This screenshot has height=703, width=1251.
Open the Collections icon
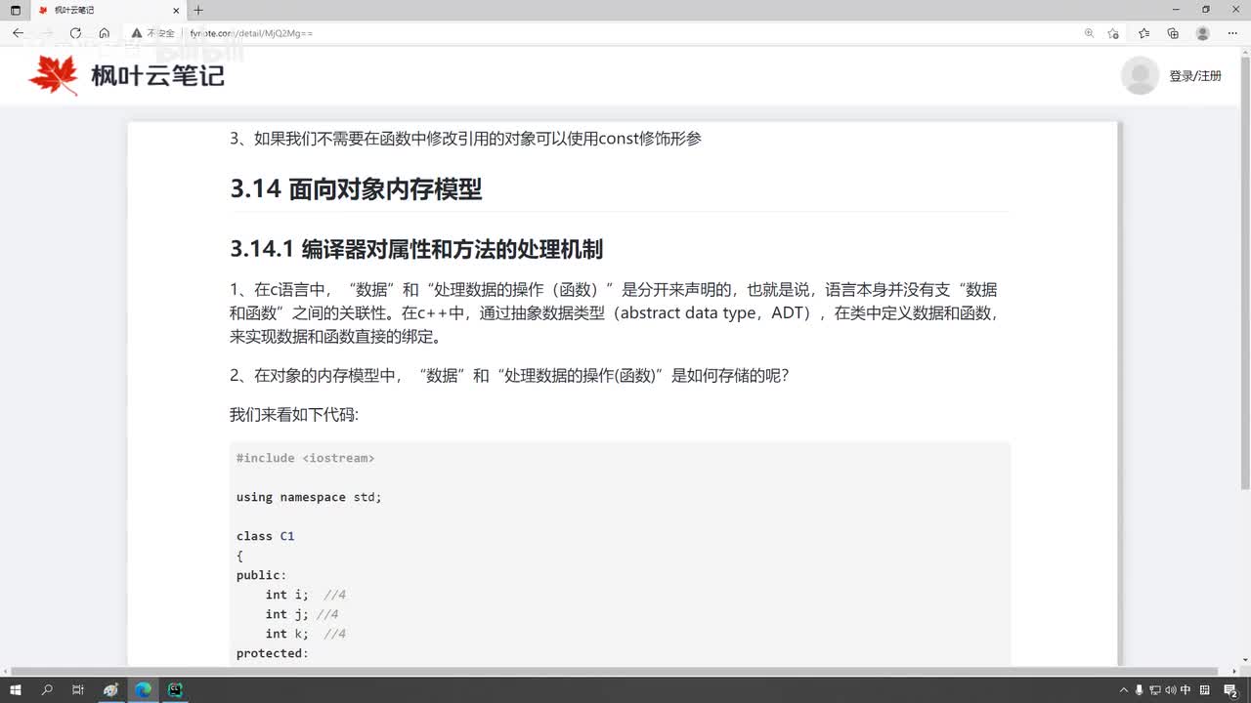1173,33
